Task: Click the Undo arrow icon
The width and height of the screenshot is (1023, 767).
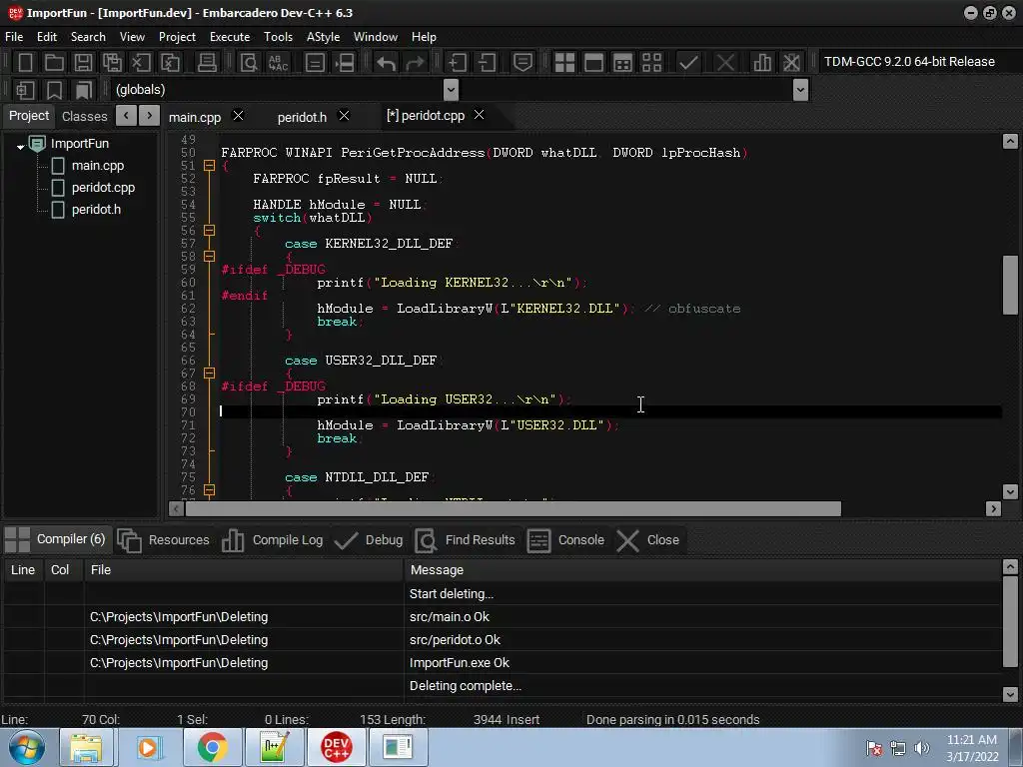Action: [386, 63]
